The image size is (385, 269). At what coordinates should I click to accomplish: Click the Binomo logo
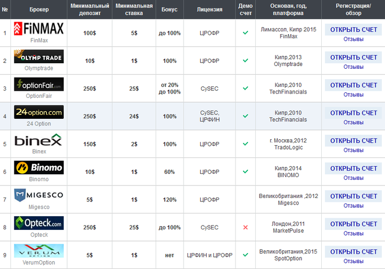[39, 167]
